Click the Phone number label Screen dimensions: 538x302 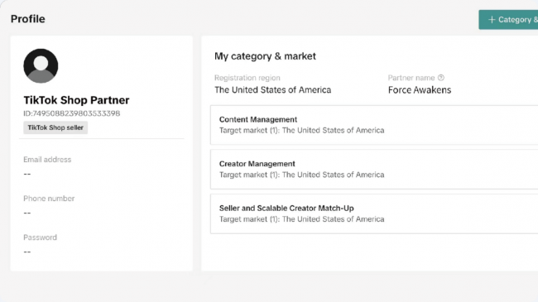(x=49, y=199)
